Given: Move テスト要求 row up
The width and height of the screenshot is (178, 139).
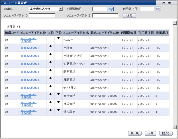Looking at the screenshot, I should click(x=50, y=86).
